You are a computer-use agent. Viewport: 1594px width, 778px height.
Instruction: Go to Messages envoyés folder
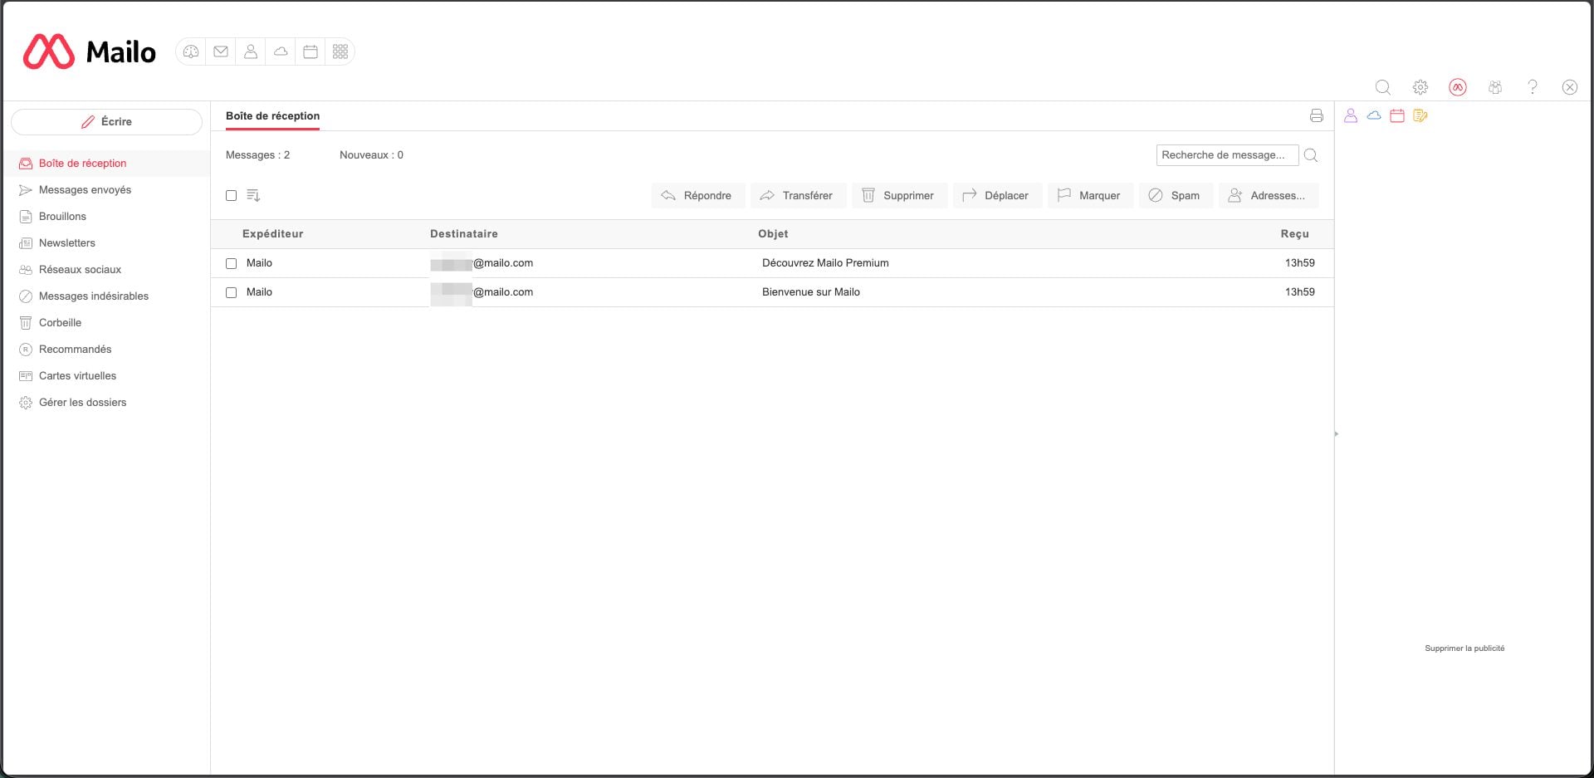pos(85,190)
